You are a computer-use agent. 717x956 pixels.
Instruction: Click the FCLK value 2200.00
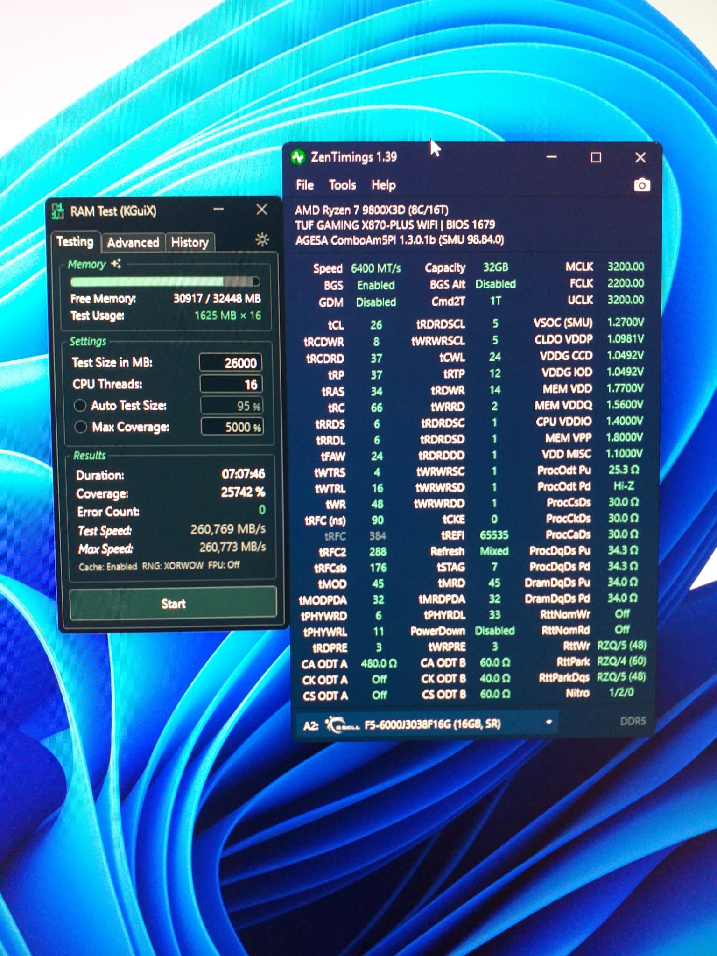tap(626, 283)
